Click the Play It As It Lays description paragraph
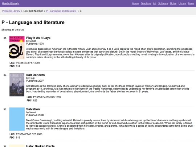This screenshot has height=147, width=196. 110,53
